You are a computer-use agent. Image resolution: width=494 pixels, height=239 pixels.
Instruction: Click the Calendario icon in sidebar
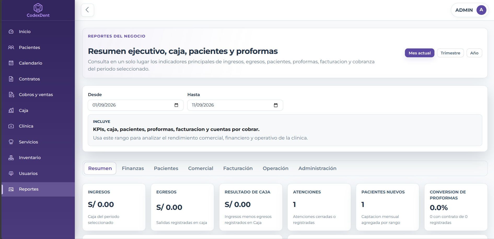11,63
